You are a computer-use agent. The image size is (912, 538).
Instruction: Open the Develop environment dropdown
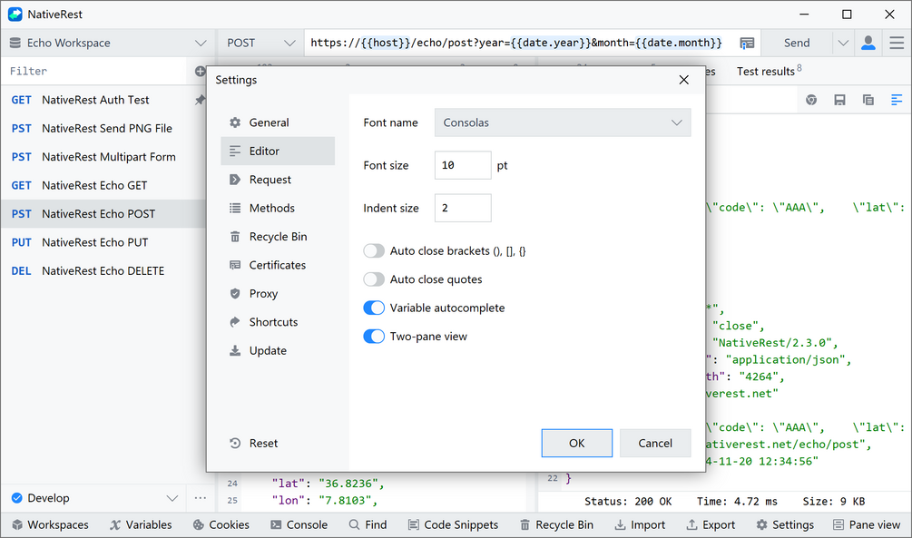point(94,498)
